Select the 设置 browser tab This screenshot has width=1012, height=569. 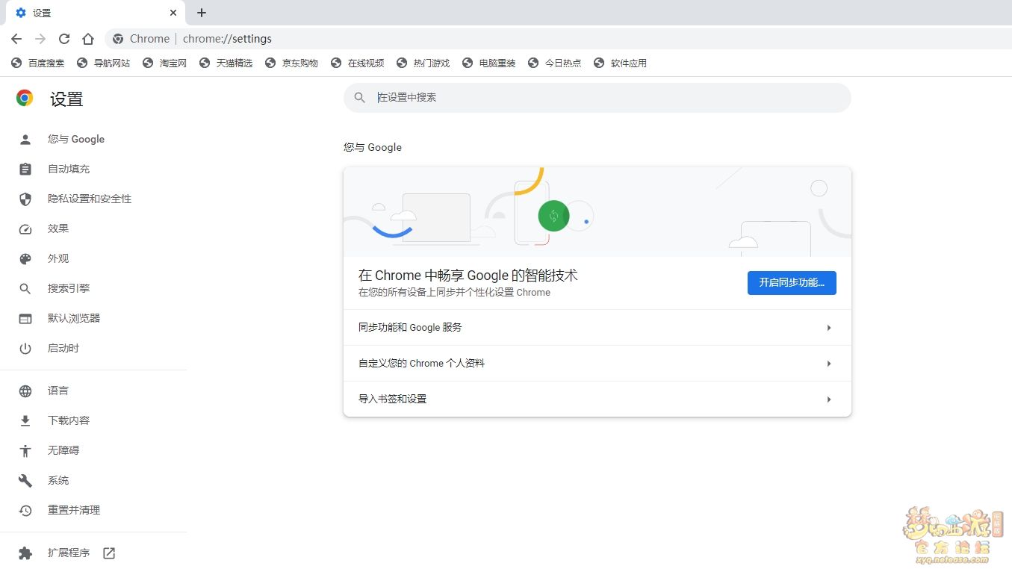point(95,13)
